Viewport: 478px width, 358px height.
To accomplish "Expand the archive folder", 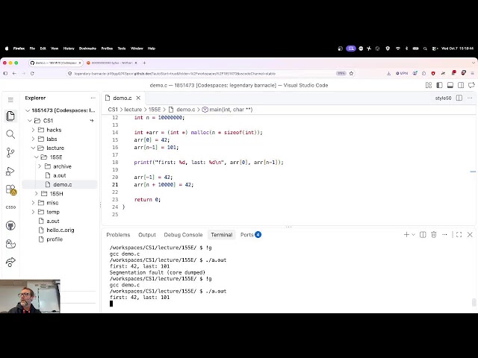I will click(x=40, y=166).
